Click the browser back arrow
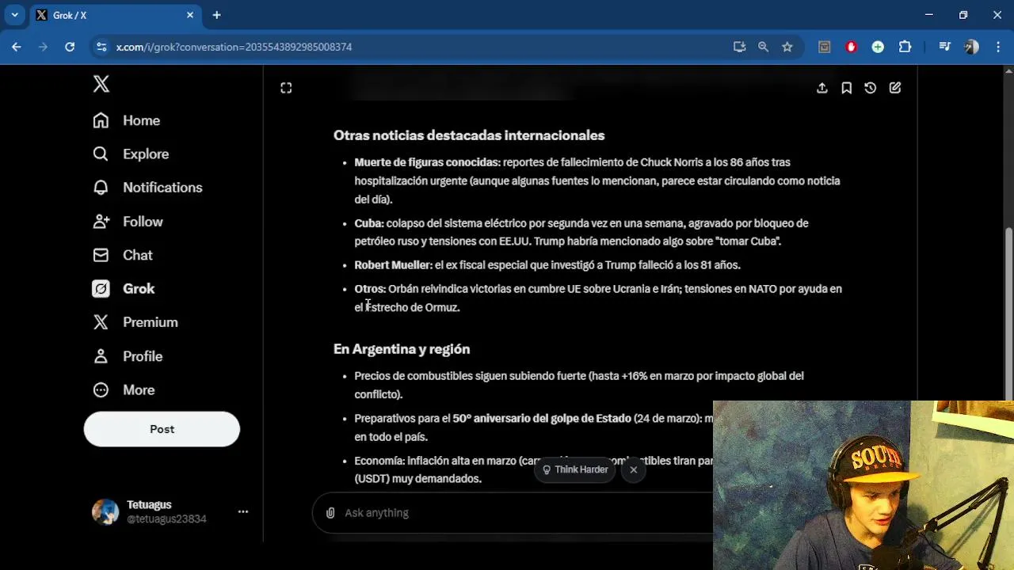Image resolution: width=1014 pixels, height=570 pixels. point(17,47)
